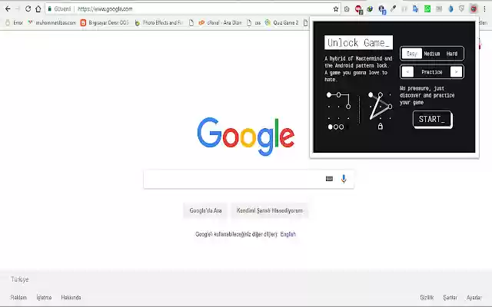
Task: Open the Bilgisayar Dersi Blogger bookmark
Action: 105,22
